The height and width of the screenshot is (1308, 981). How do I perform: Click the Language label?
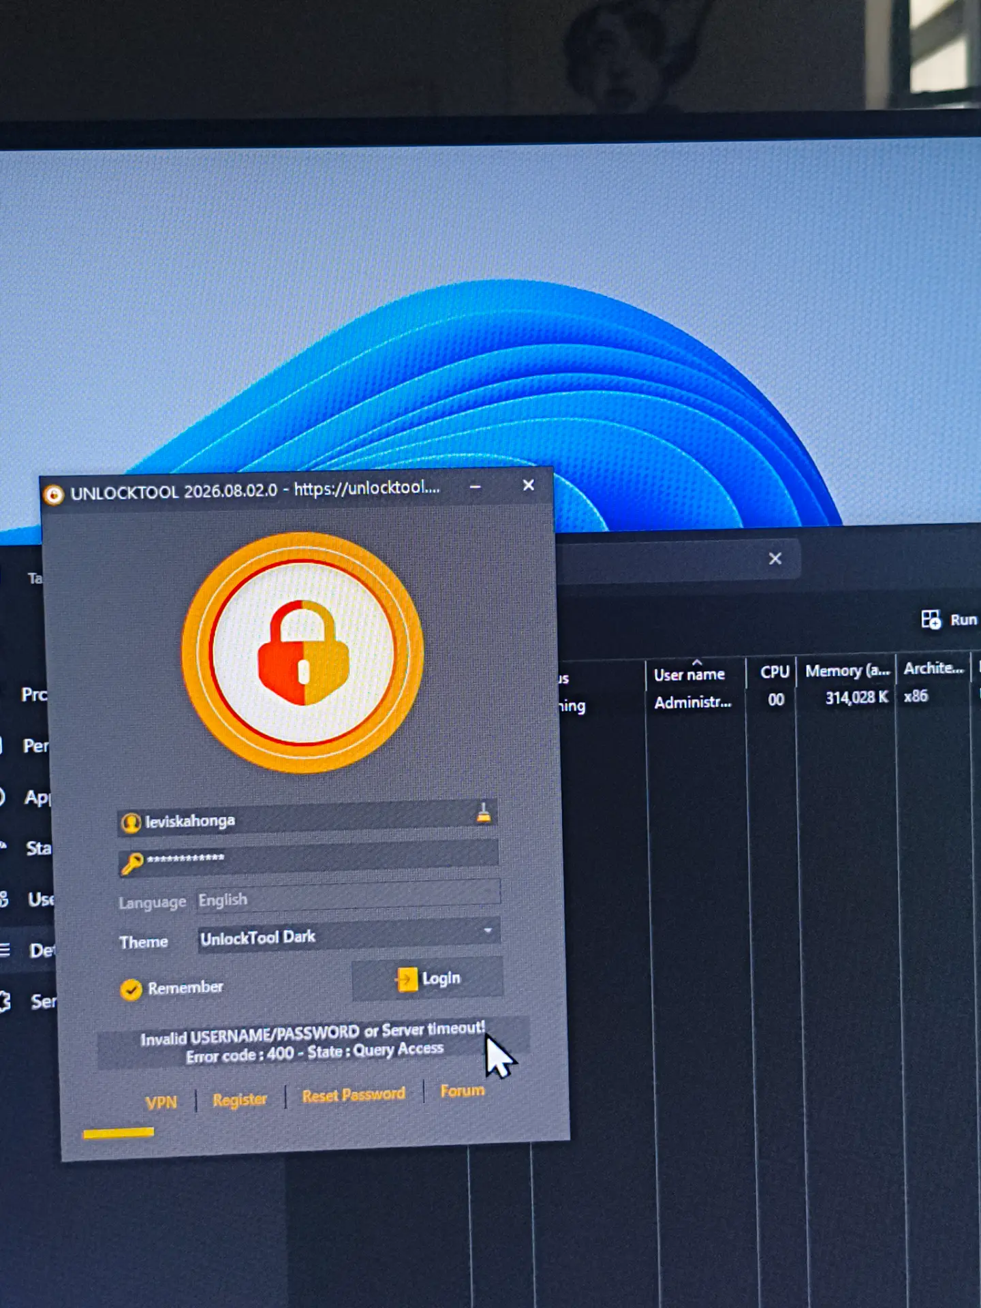pyautogui.click(x=152, y=903)
